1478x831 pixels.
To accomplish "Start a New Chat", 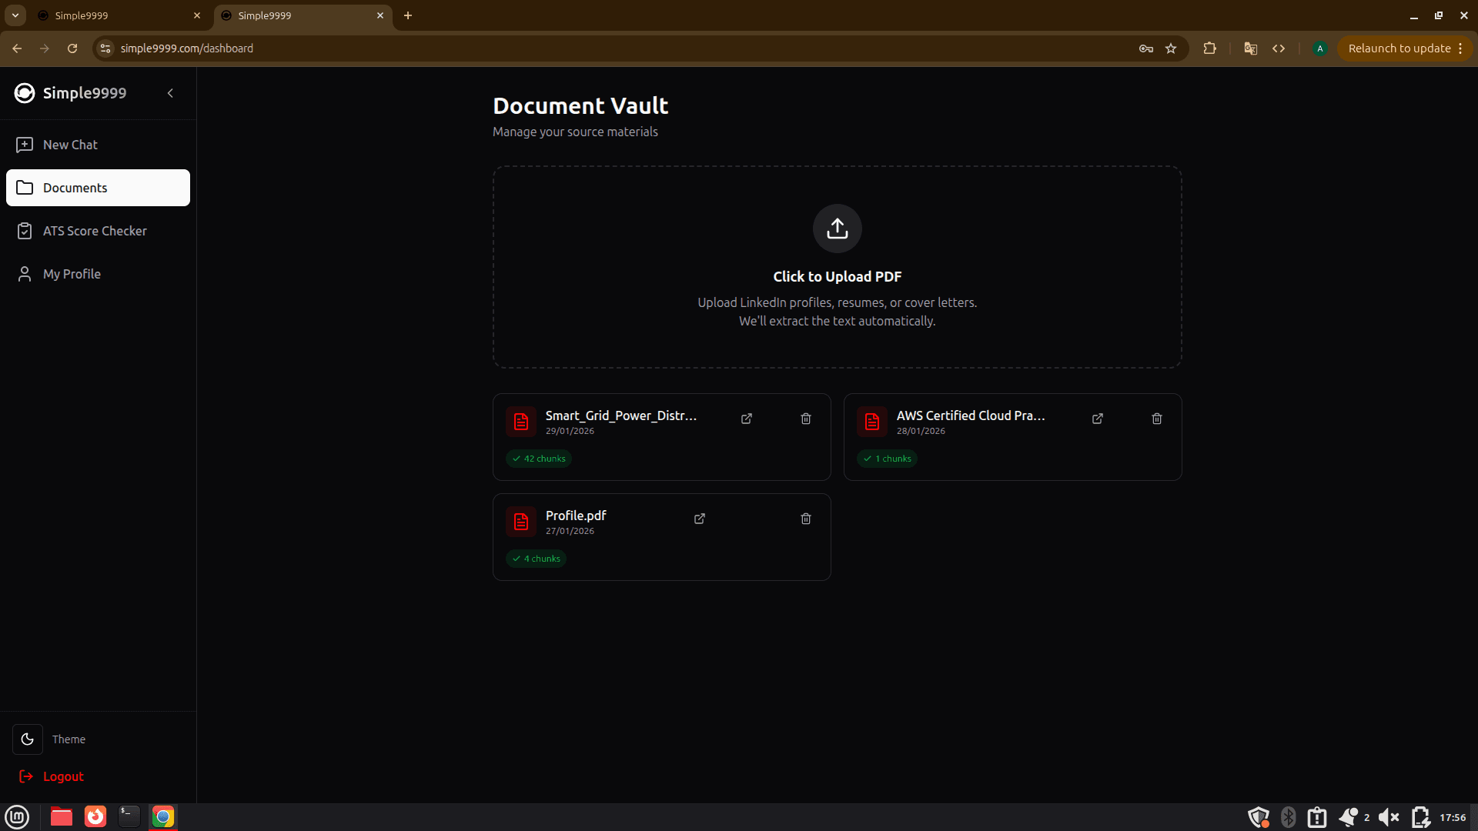I will coord(70,145).
